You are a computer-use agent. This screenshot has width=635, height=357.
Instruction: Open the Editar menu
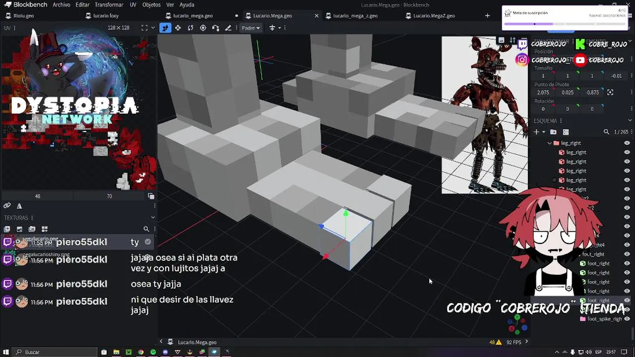coord(82,4)
